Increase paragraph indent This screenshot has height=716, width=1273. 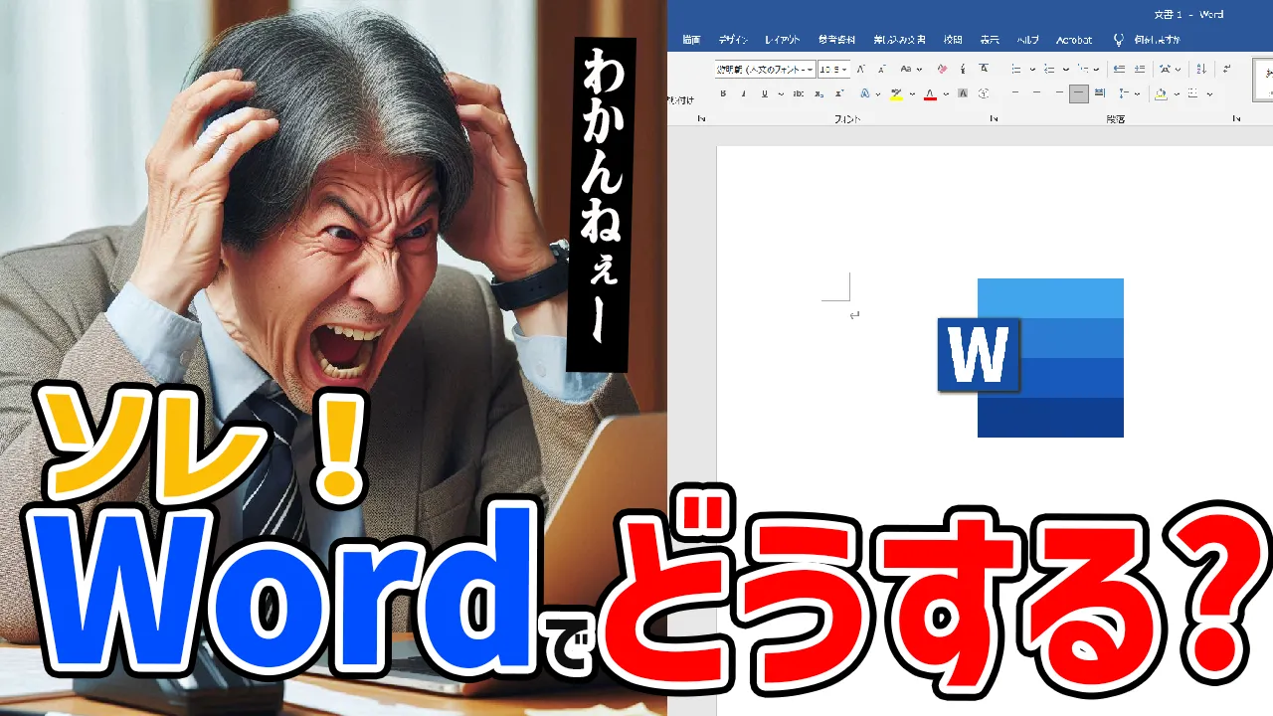tap(1142, 69)
